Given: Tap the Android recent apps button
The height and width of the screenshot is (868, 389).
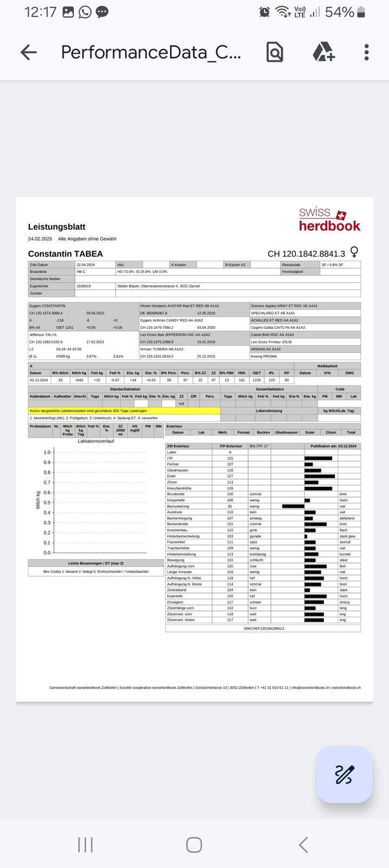Looking at the screenshot, I should pos(85,845).
